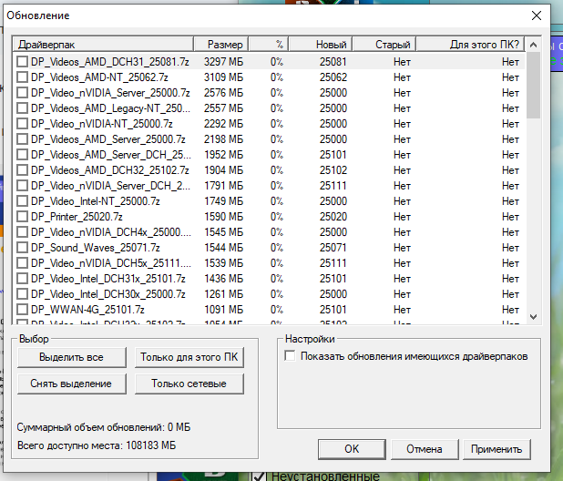Close the Обновление dialog window
Image resolution: width=563 pixels, height=481 pixels.
(537, 15)
